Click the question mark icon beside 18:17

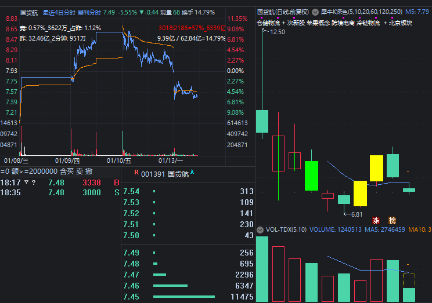(x=34, y=182)
